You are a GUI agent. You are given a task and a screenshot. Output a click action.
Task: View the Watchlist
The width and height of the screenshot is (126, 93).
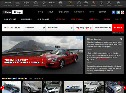tap(93, 19)
